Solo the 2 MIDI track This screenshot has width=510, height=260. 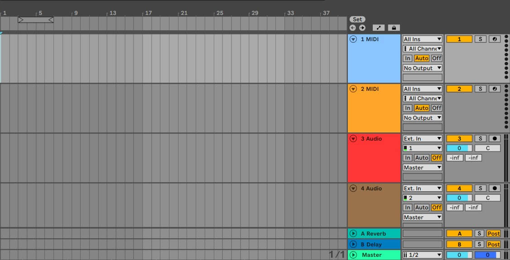[x=481, y=89]
